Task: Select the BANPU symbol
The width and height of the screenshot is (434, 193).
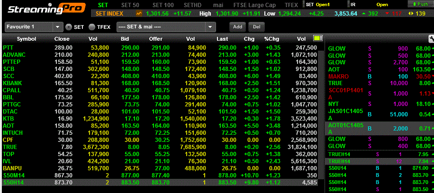Action: click(12, 168)
